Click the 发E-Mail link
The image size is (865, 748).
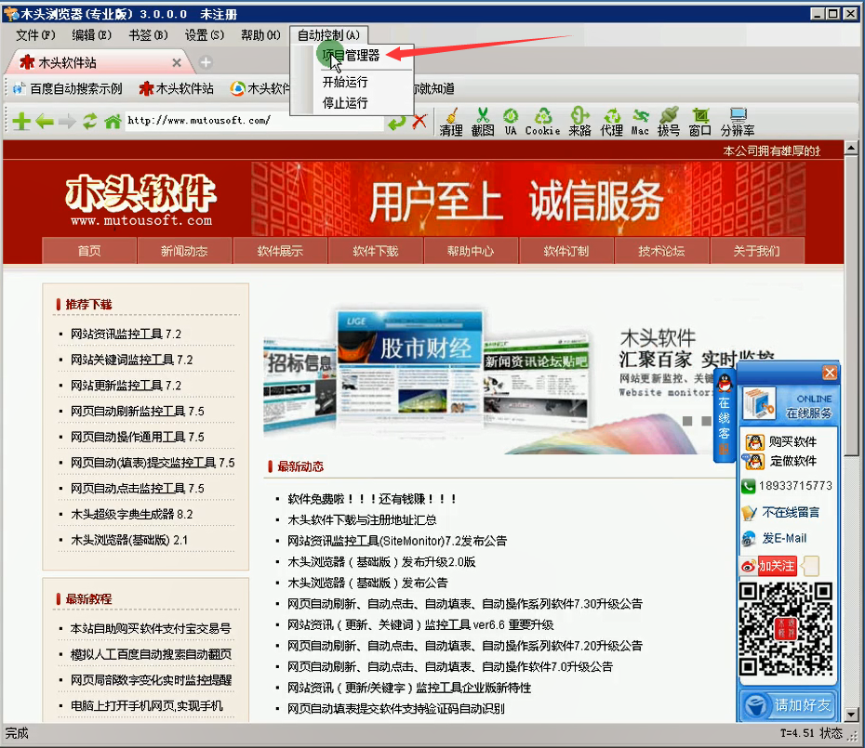pos(784,538)
